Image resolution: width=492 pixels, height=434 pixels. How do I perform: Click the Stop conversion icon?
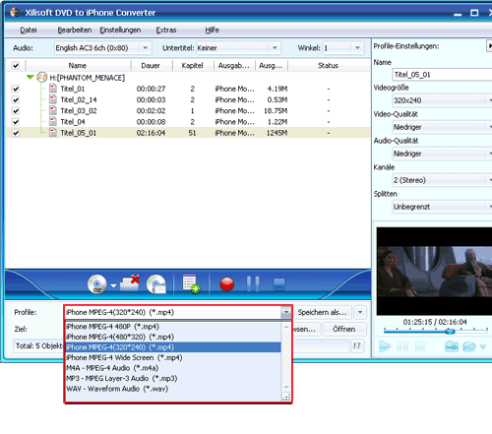tap(279, 284)
